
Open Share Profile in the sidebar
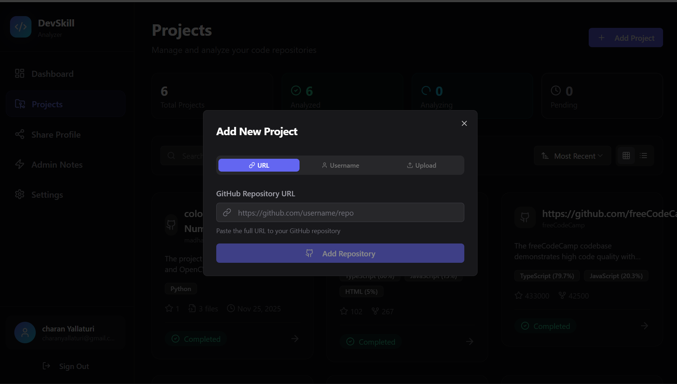[x=65, y=134]
